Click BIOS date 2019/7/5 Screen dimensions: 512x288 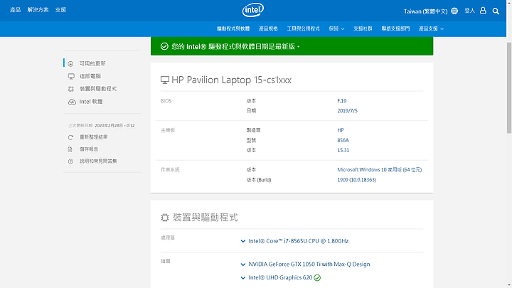[347, 111]
